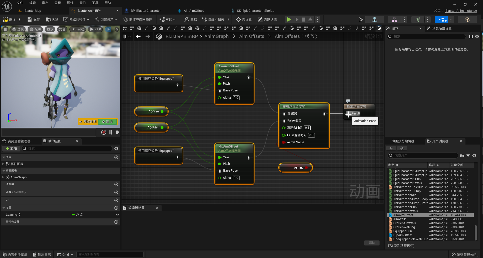Switch to Animation editor mode icon
483x258 pixels.
tap(418, 20)
